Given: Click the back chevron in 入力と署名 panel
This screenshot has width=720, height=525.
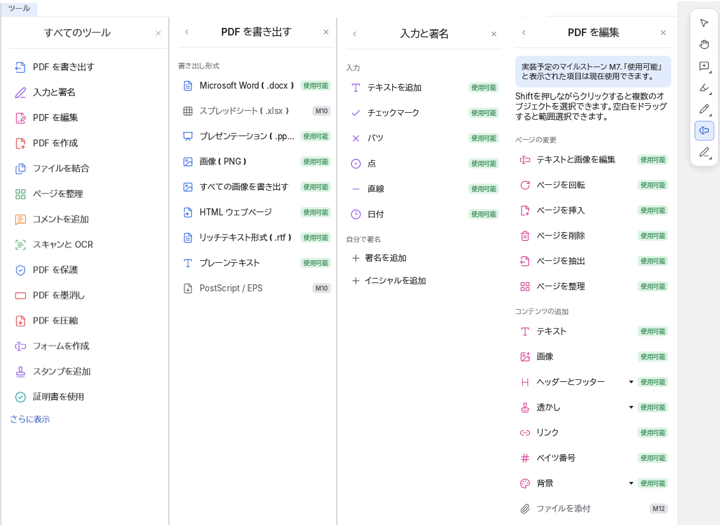Looking at the screenshot, I should pyautogui.click(x=354, y=34).
